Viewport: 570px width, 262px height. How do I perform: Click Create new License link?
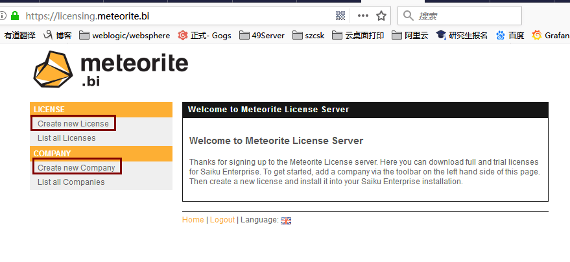point(73,124)
